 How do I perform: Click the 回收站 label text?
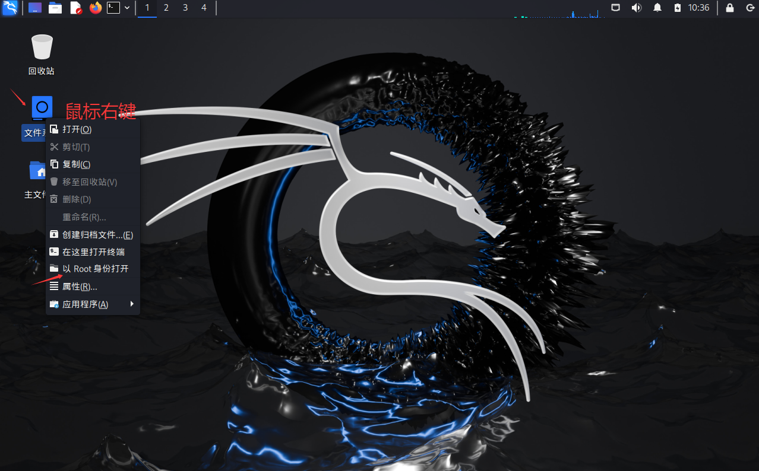42,71
